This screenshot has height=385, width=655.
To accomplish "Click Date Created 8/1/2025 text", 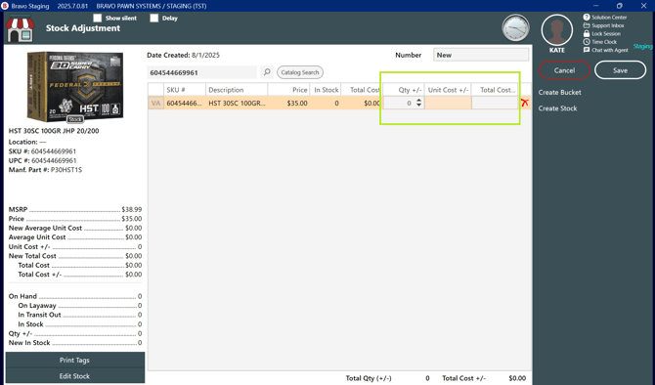I will (x=184, y=55).
